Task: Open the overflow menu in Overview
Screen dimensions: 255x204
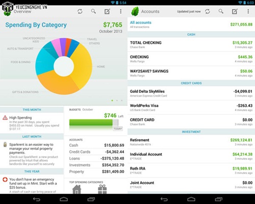Action: [121, 11]
